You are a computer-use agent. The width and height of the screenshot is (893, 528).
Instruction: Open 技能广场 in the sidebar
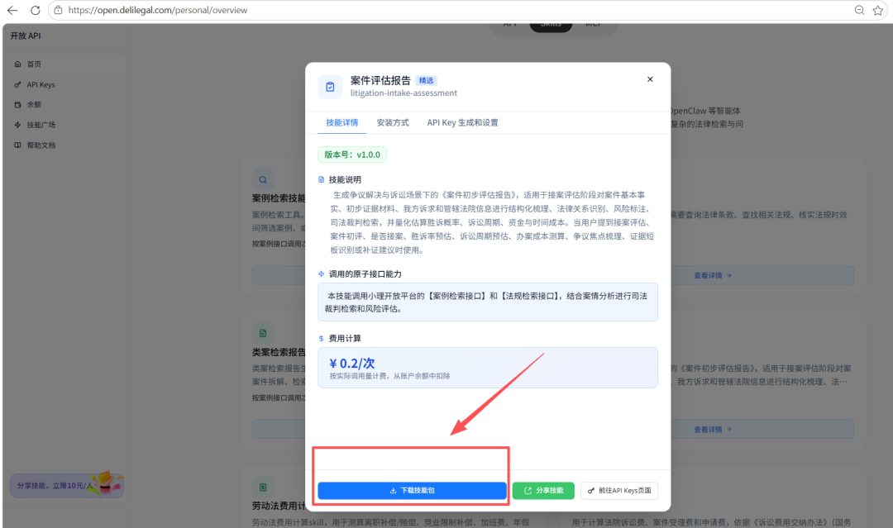point(68,125)
